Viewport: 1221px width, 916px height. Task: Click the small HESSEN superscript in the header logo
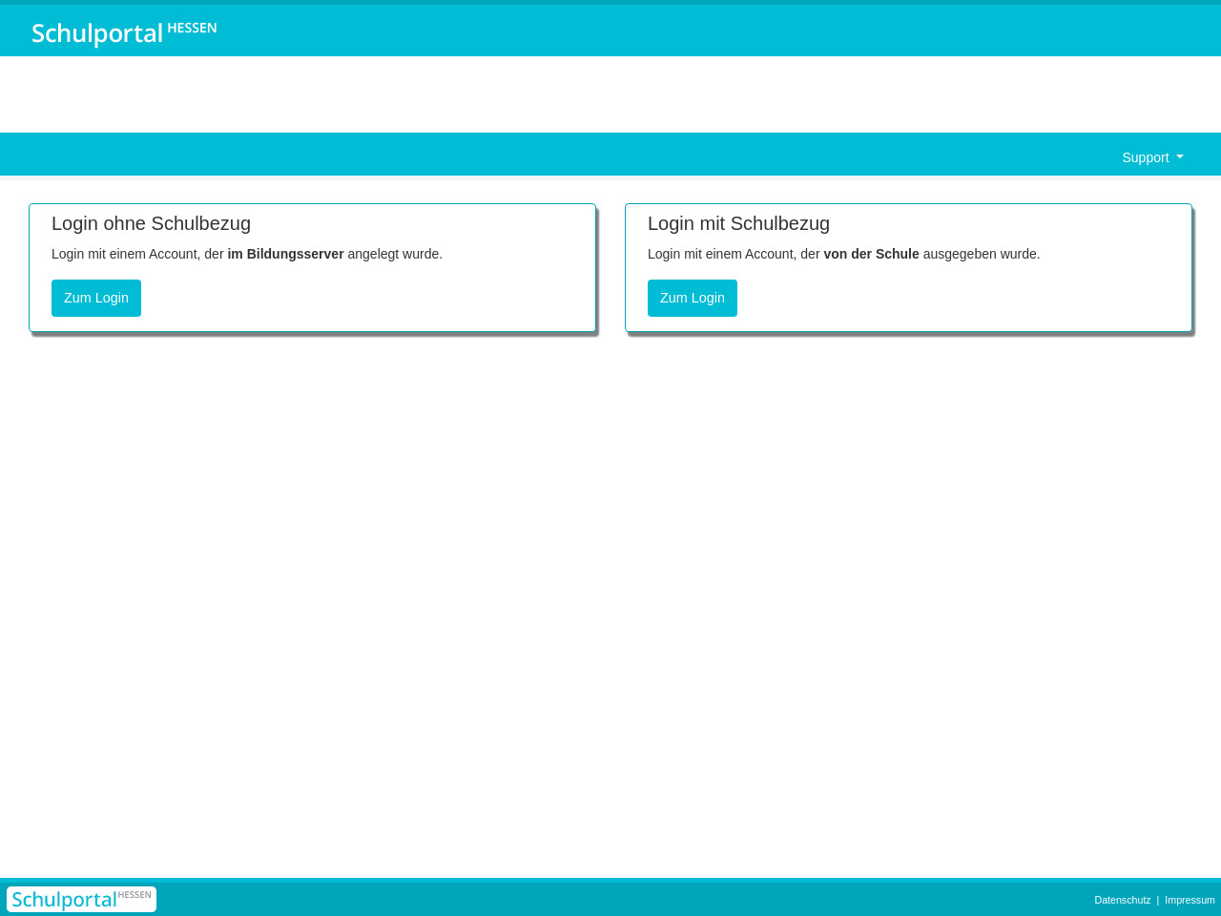[x=192, y=28]
